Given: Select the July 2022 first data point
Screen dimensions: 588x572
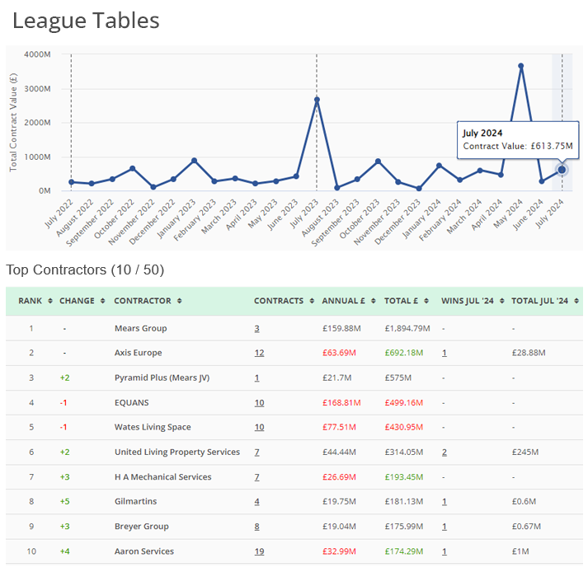Looking at the screenshot, I should coord(71,182).
